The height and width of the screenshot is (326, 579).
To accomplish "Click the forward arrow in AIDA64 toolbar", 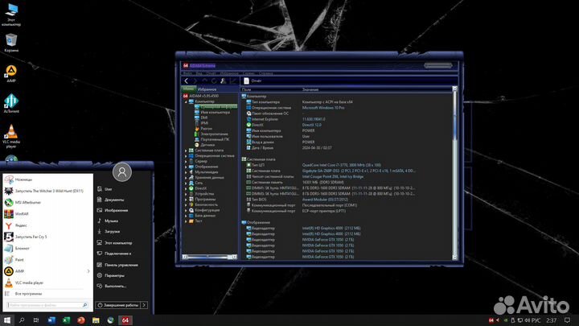I will point(195,80).
